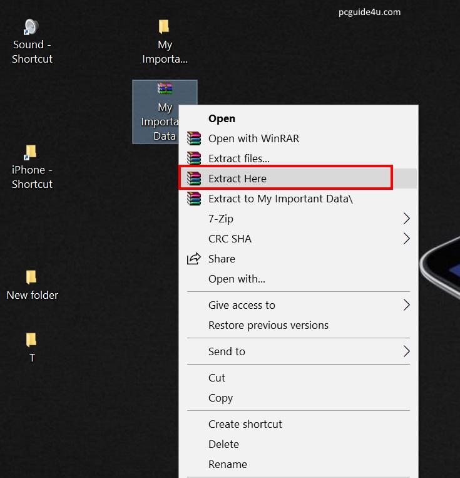Choose Rename in the context menu
The height and width of the screenshot is (478, 460).
pyautogui.click(x=227, y=464)
